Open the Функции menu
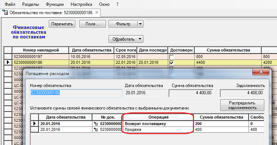The height and width of the screenshot is (145, 277). 55,4
